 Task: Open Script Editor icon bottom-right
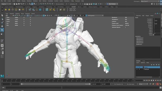(160, 88)
